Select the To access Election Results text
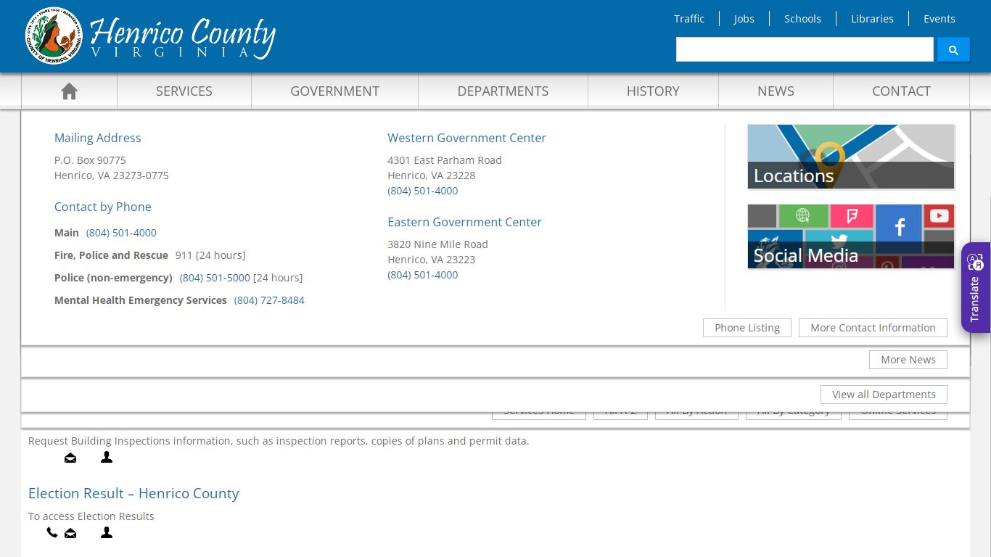This screenshot has width=991, height=557. tap(91, 516)
